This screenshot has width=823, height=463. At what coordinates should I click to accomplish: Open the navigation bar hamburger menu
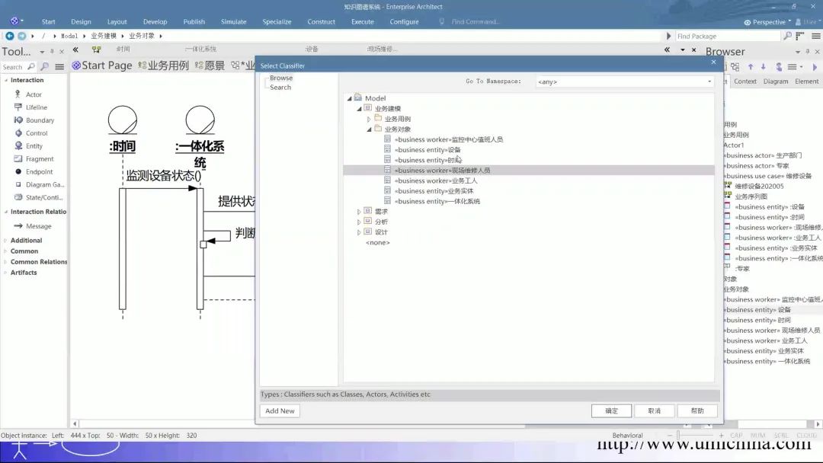click(x=815, y=36)
